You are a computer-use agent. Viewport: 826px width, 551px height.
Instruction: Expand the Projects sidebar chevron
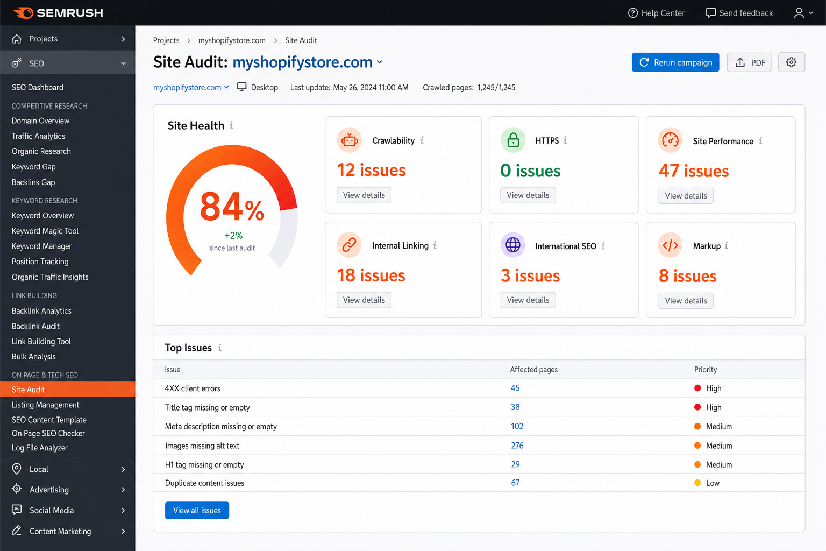point(123,39)
